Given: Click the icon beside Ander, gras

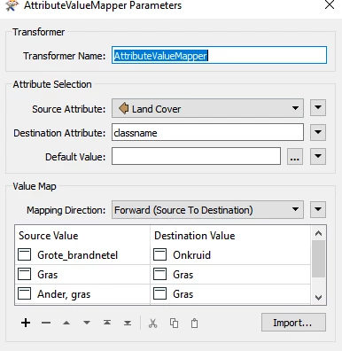Looking at the screenshot, I should (x=24, y=293).
